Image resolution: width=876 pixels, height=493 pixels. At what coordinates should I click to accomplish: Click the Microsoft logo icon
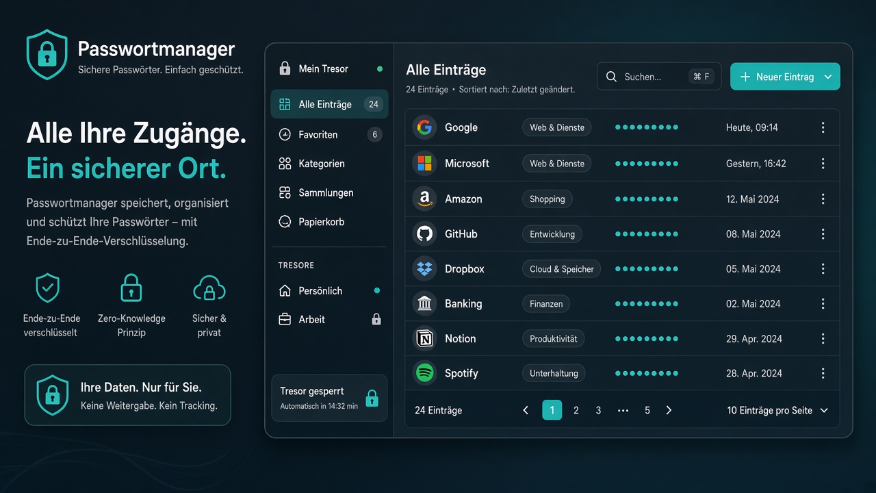coord(424,164)
